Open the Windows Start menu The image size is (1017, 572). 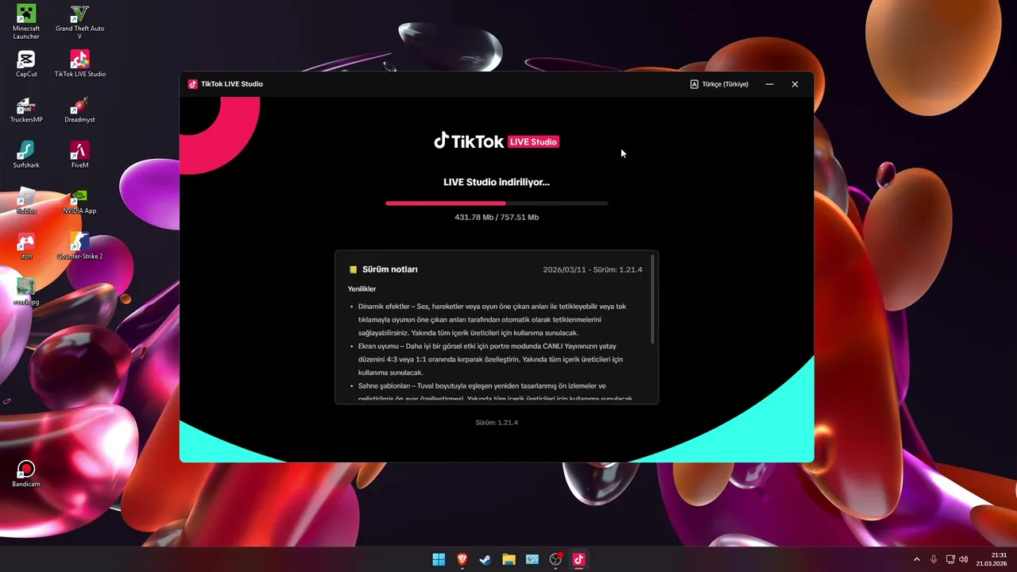click(x=439, y=559)
